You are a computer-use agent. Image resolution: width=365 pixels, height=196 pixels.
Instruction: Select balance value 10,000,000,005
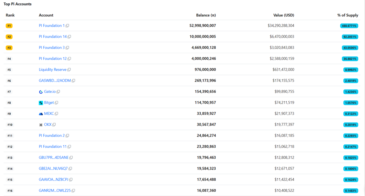(203, 36)
